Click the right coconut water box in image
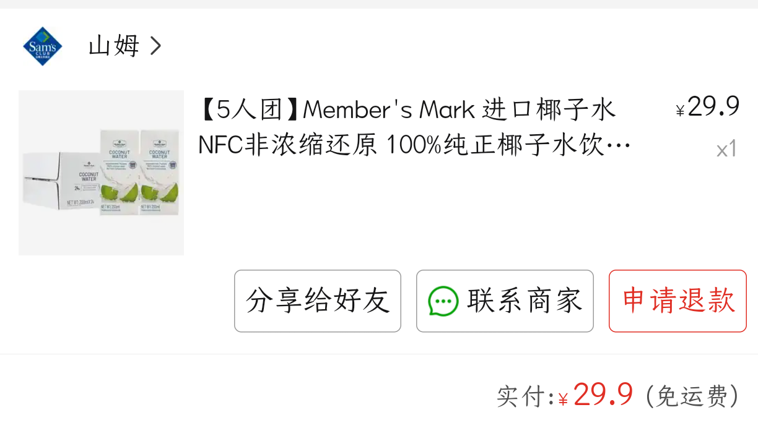Image resolution: width=758 pixels, height=436 pixels. (160, 173)
